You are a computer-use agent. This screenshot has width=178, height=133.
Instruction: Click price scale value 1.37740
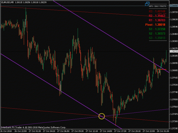pos(174,92)
